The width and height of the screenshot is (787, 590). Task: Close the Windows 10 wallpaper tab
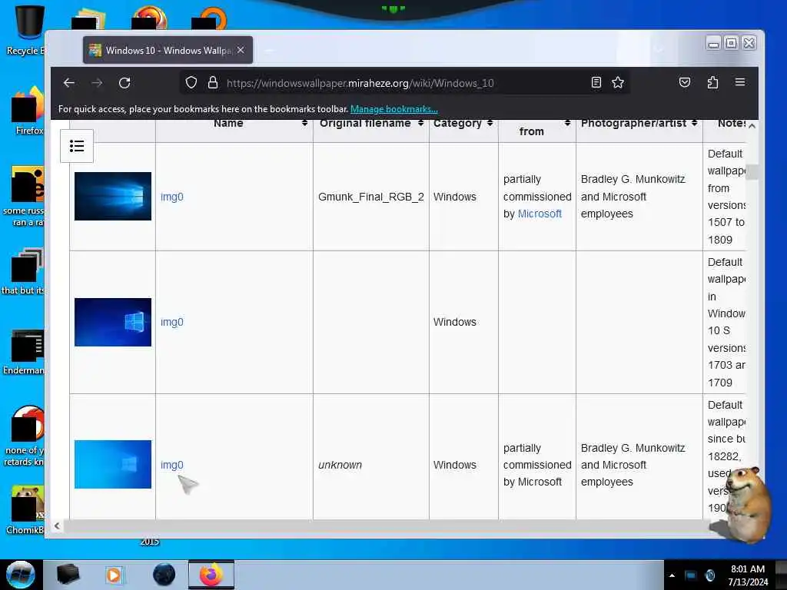point(241,50)
